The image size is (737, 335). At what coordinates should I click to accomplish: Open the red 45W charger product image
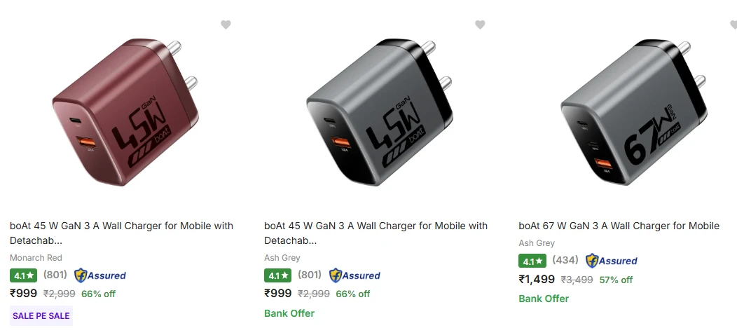click(x=125, y=113)
